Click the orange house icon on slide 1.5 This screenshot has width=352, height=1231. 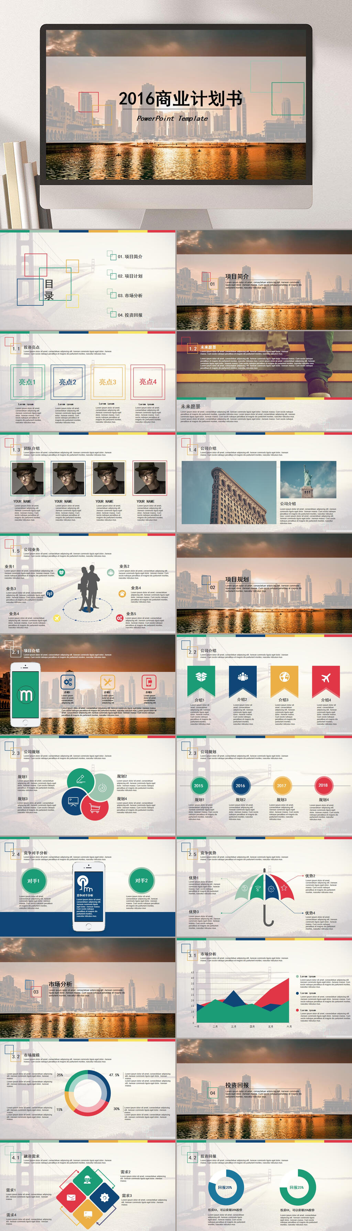[122, 594]
